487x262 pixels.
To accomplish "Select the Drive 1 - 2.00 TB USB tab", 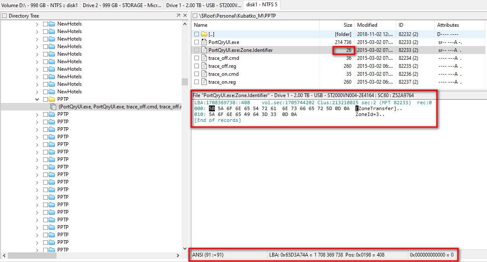I will [x=204, y=5].
